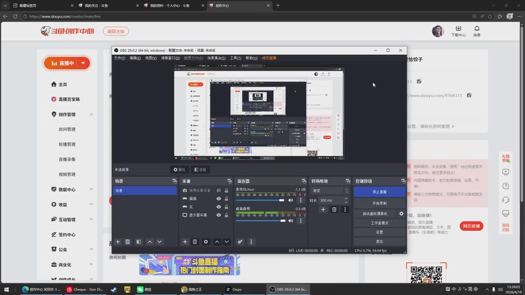The image size is (525, 295).
Task: Expand the 互动管理 sidebar section
Action: coord(91,220)
